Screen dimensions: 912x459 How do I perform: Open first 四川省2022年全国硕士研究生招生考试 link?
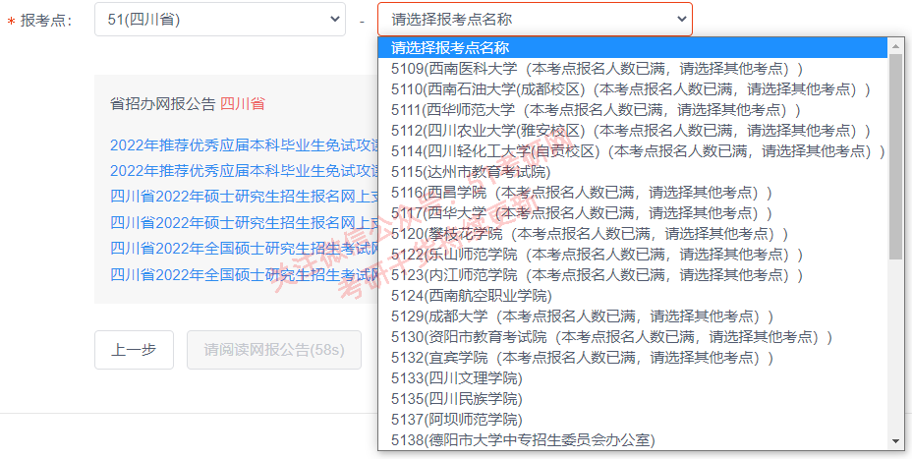tap(245, 248)
